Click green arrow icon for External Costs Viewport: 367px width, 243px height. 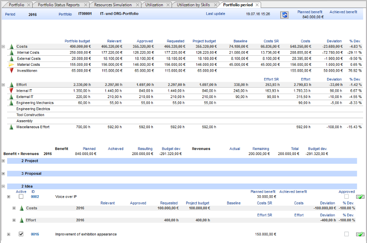tap(11, 59)
